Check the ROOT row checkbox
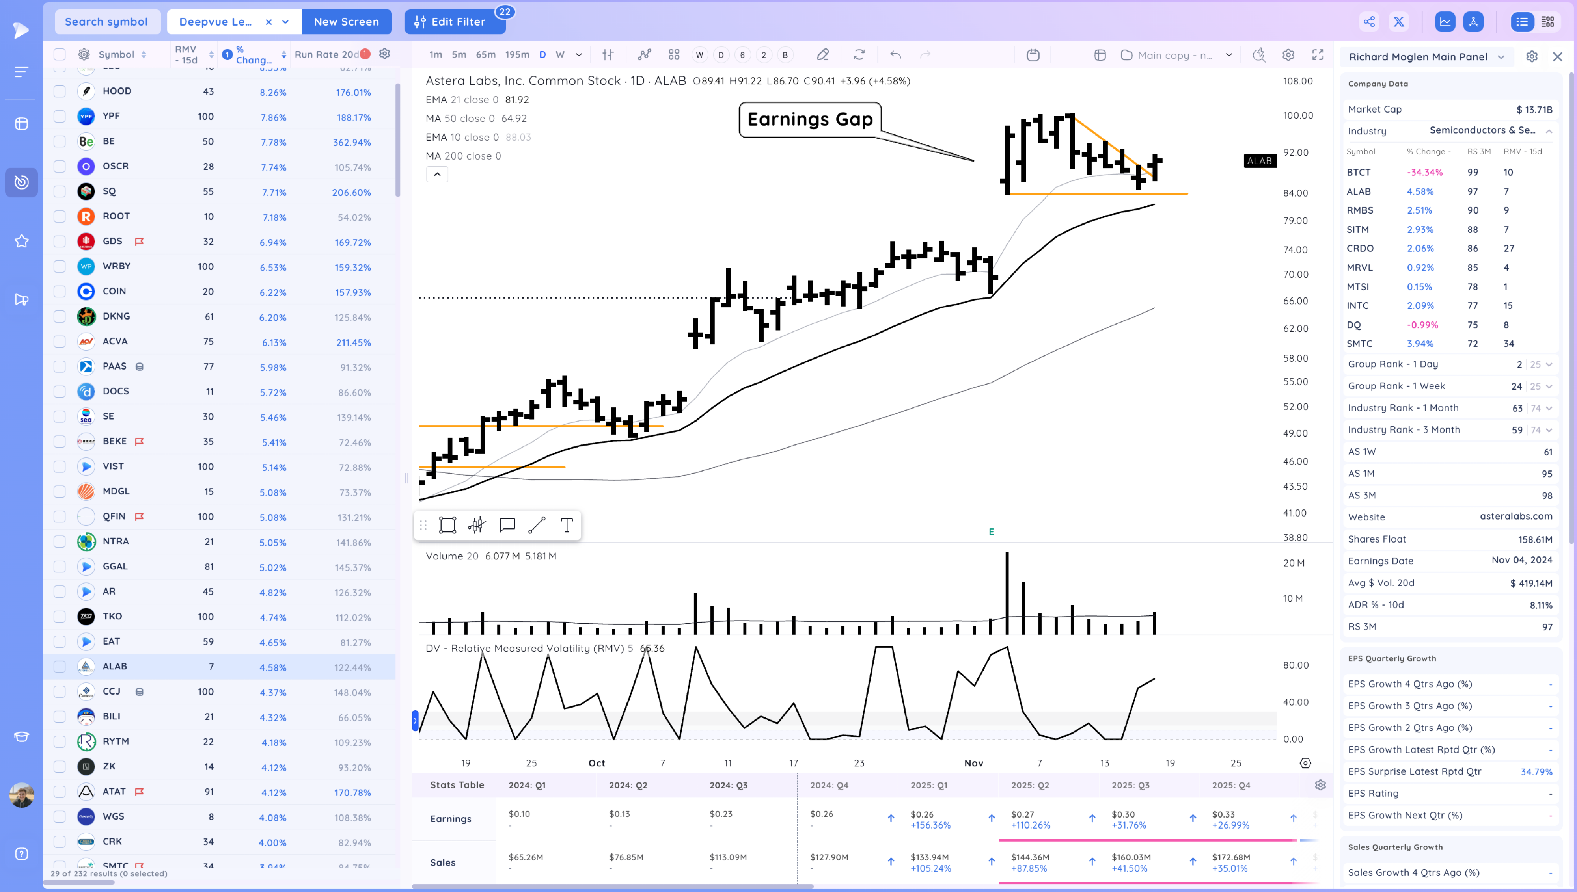Screen dimensions: 1577x892 coord(60,216)
